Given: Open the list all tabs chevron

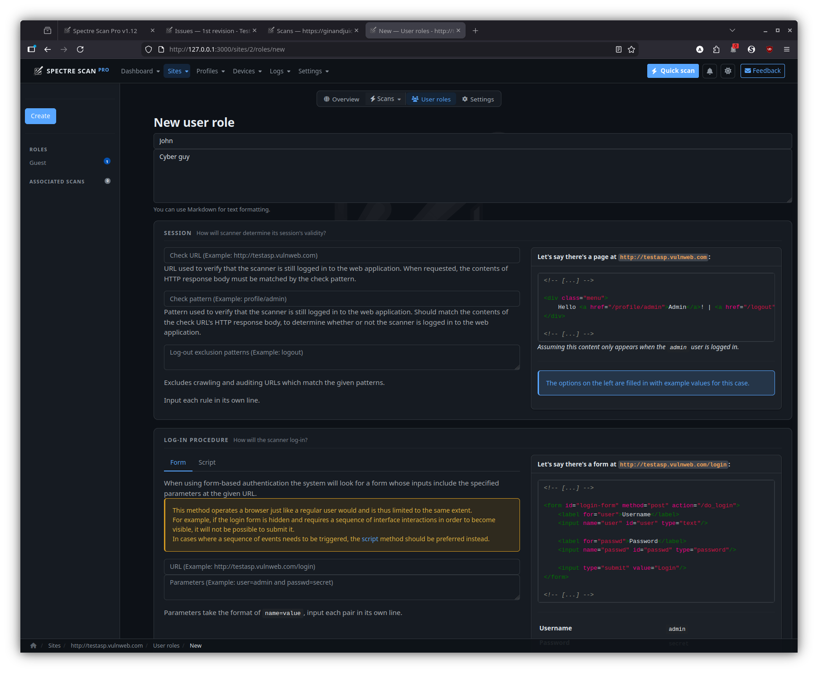Looking at the screenshot, I should [x=732, y=30].
